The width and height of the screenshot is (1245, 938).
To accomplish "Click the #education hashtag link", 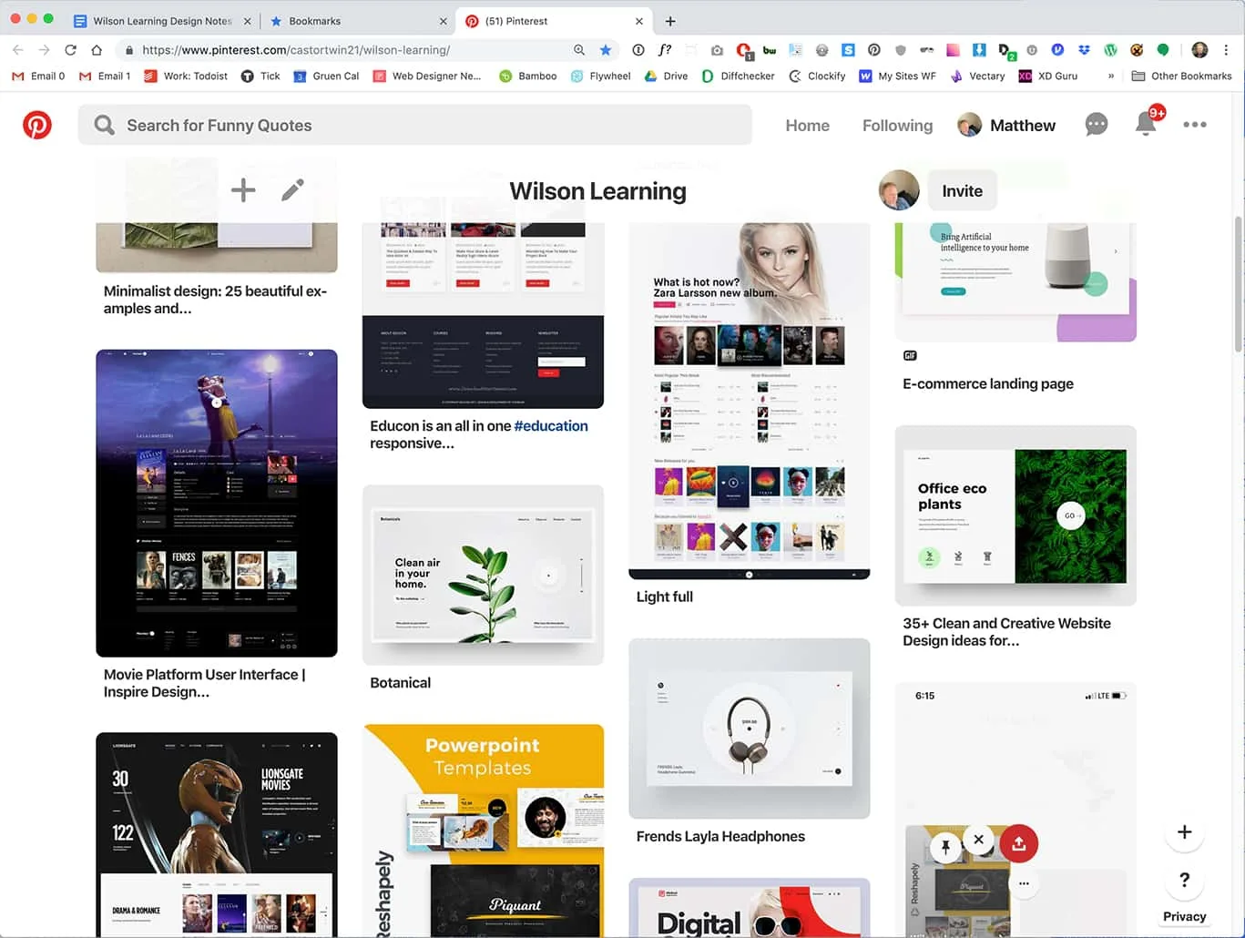I will pos(551,426).
